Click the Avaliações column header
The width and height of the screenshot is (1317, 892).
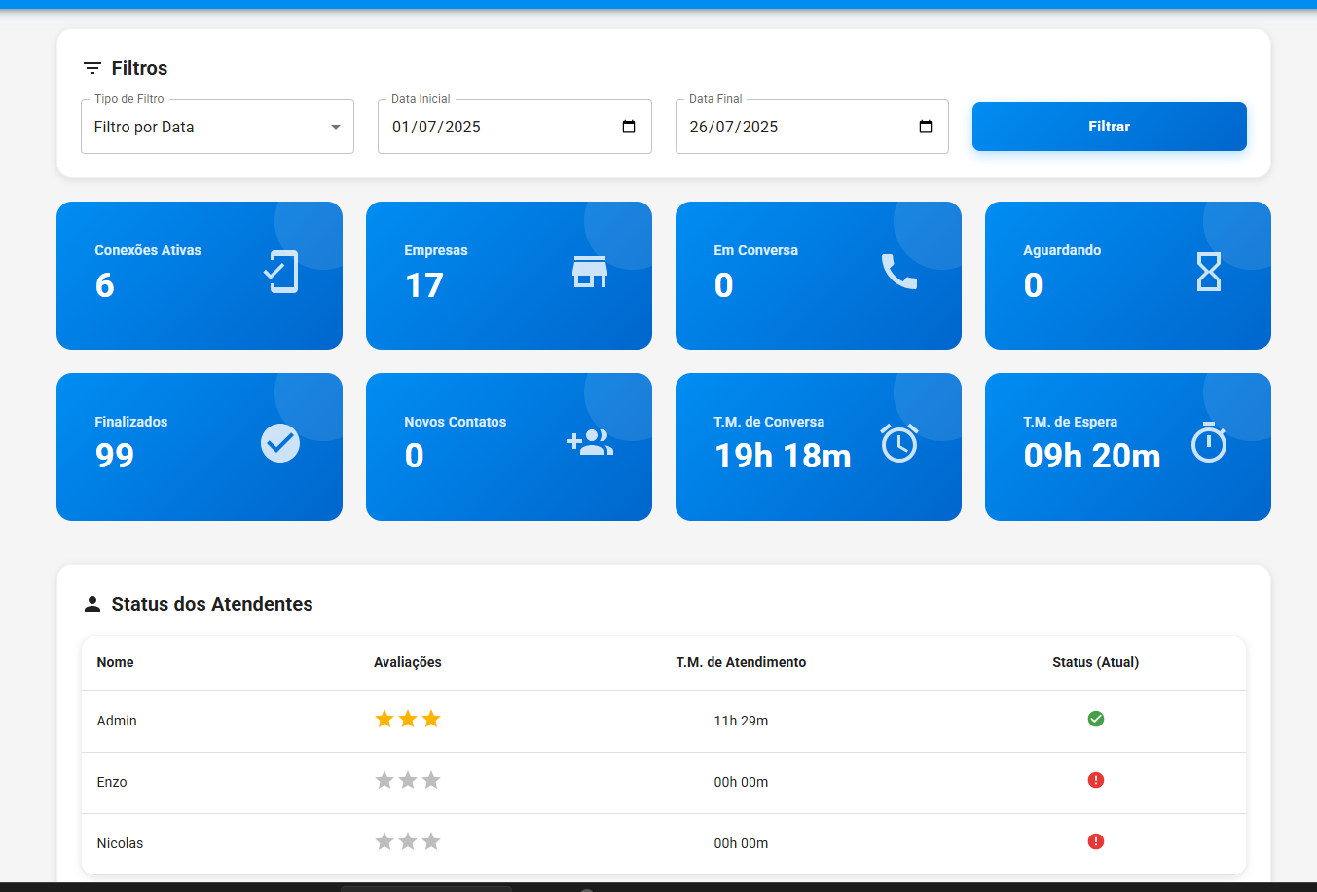[407, 662]
